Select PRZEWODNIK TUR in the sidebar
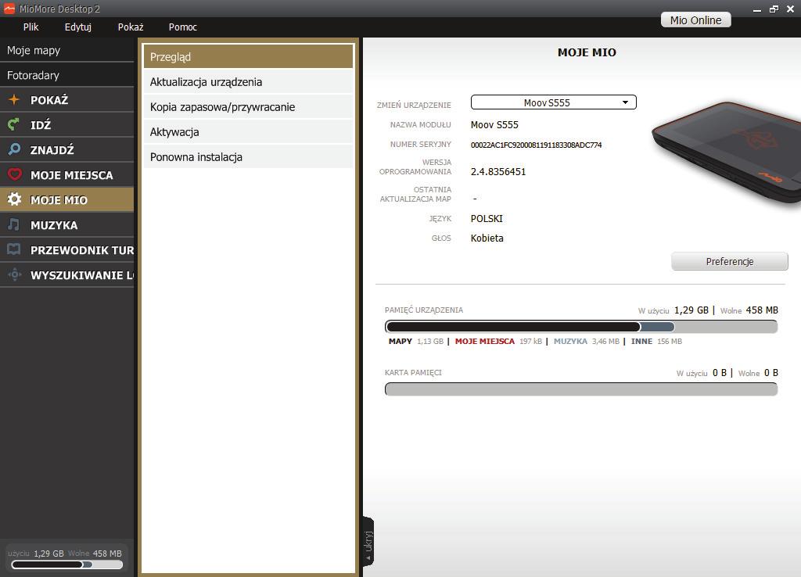This screenshot has width=801, height=577. (x=67, y=249)
